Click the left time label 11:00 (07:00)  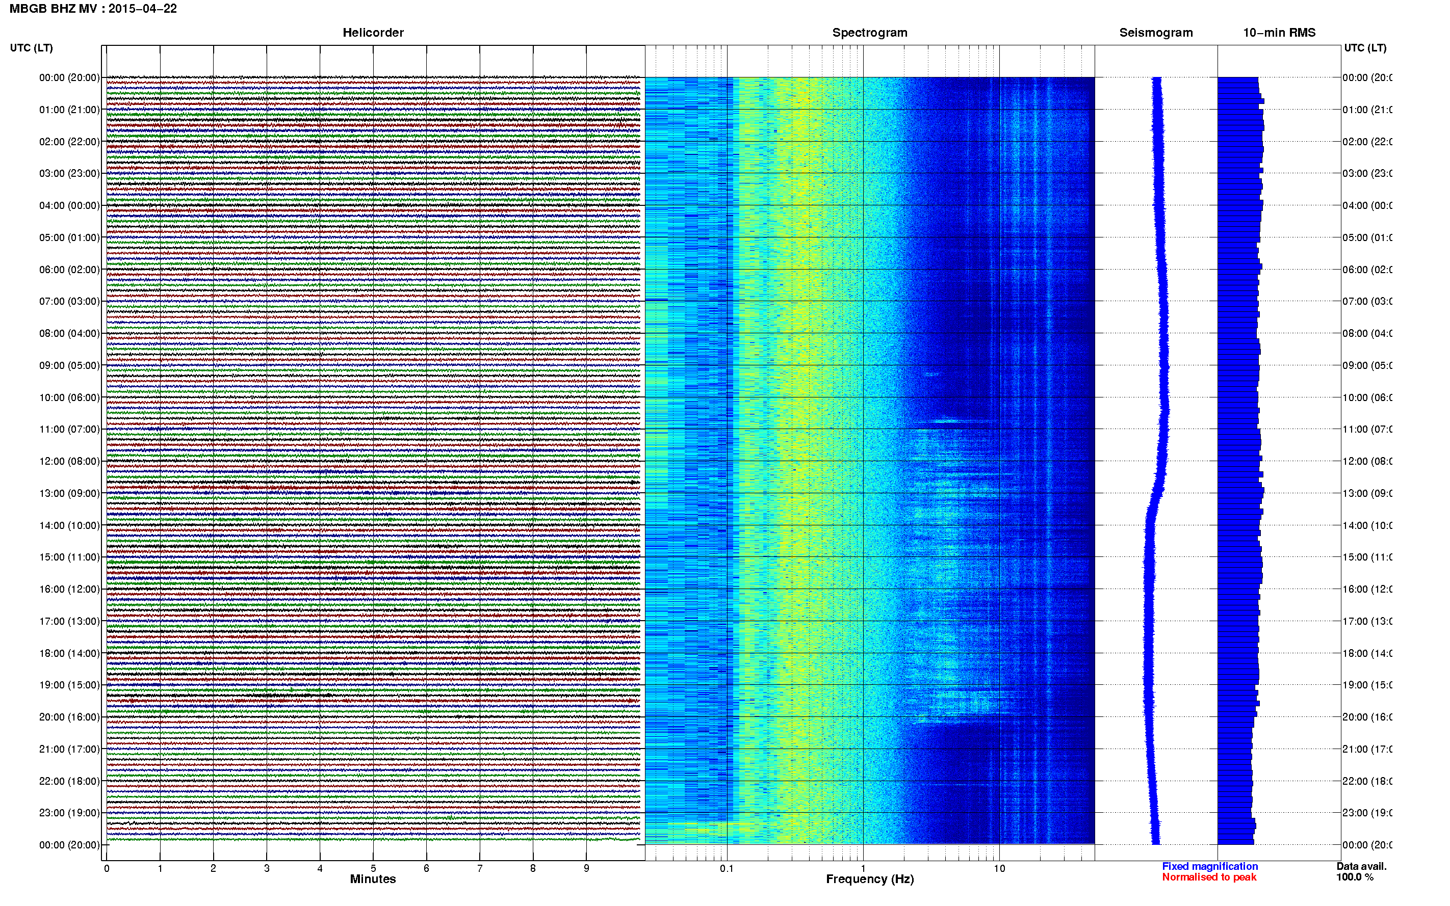[69, 429]
